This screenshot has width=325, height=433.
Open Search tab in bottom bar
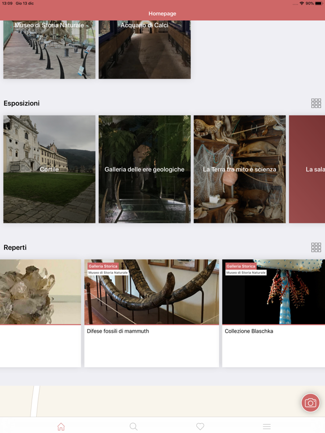tap(134, 426)
